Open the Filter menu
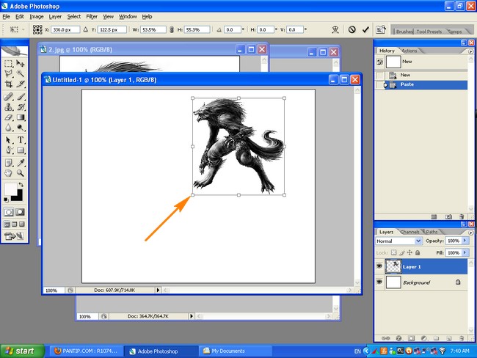The height and width of the screenshot is (358, 477). [92, 16]
